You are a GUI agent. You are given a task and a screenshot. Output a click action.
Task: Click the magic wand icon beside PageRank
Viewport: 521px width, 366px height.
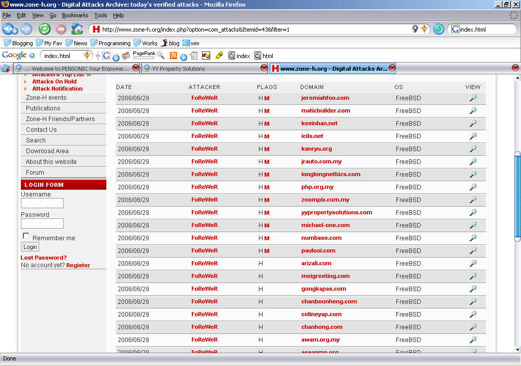pos(161,55)
